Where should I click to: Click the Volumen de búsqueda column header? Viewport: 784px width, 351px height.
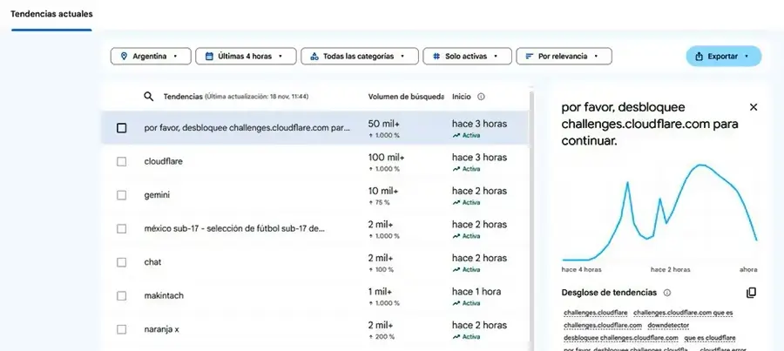[x=406, y=97]
